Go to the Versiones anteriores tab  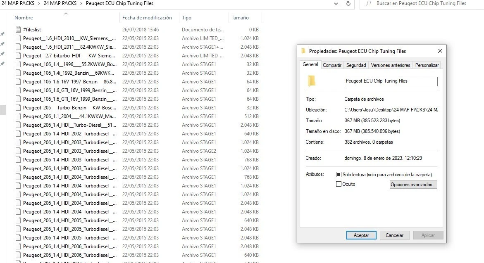[x=391, y=65]
